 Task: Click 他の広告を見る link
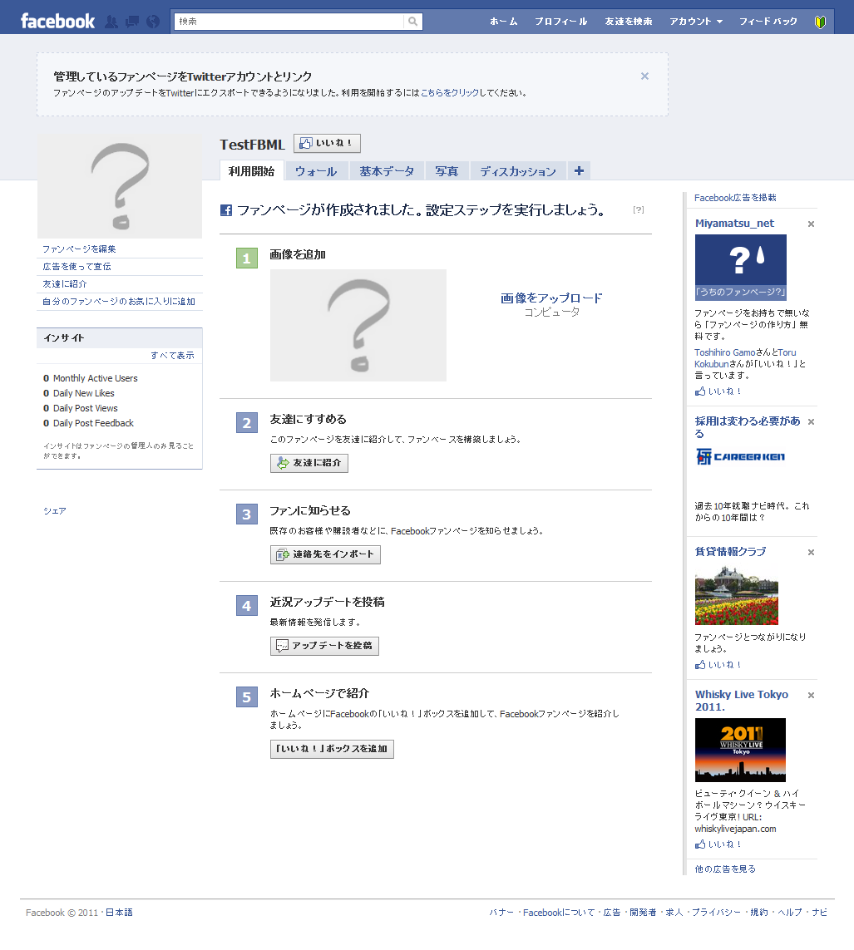pos(725,869)
